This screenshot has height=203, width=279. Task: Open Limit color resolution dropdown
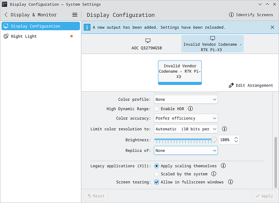[185, 129]
